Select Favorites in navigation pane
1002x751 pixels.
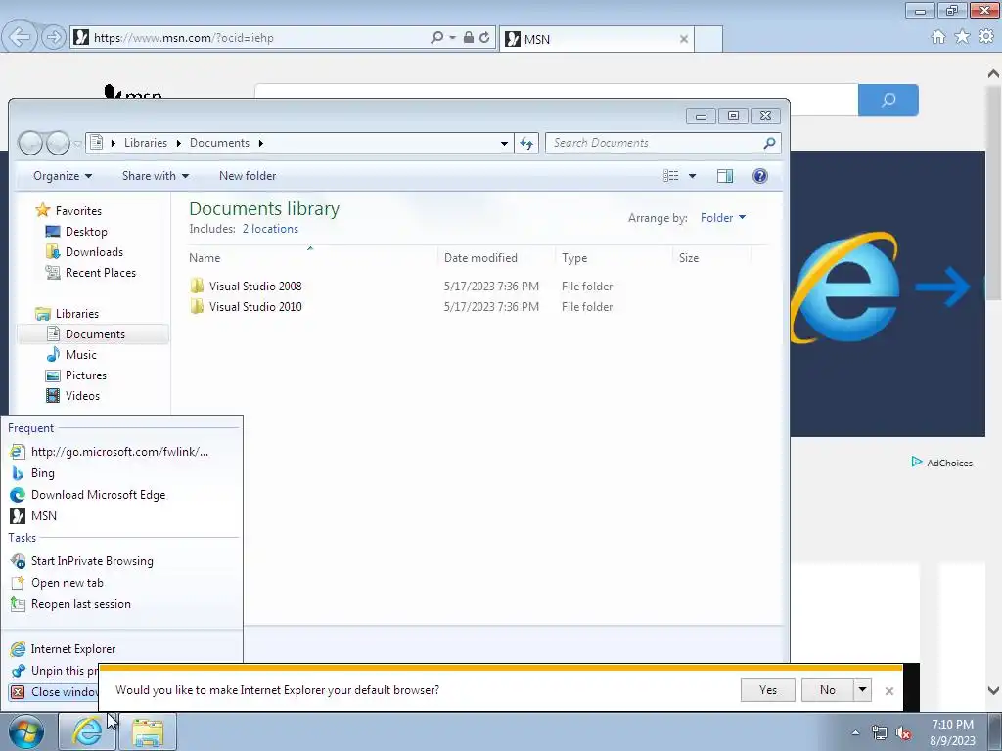click(78, 211)
